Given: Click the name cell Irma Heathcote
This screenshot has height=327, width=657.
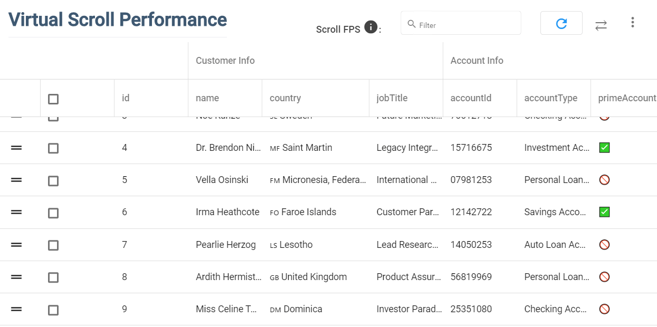Looking at the screenshot, I should click(227, 212).
